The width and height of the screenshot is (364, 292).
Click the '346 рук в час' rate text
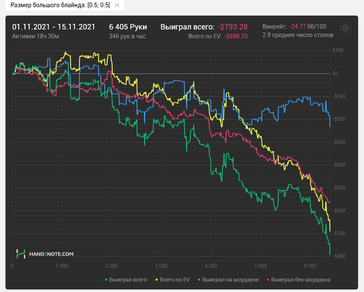click(127, 36)
